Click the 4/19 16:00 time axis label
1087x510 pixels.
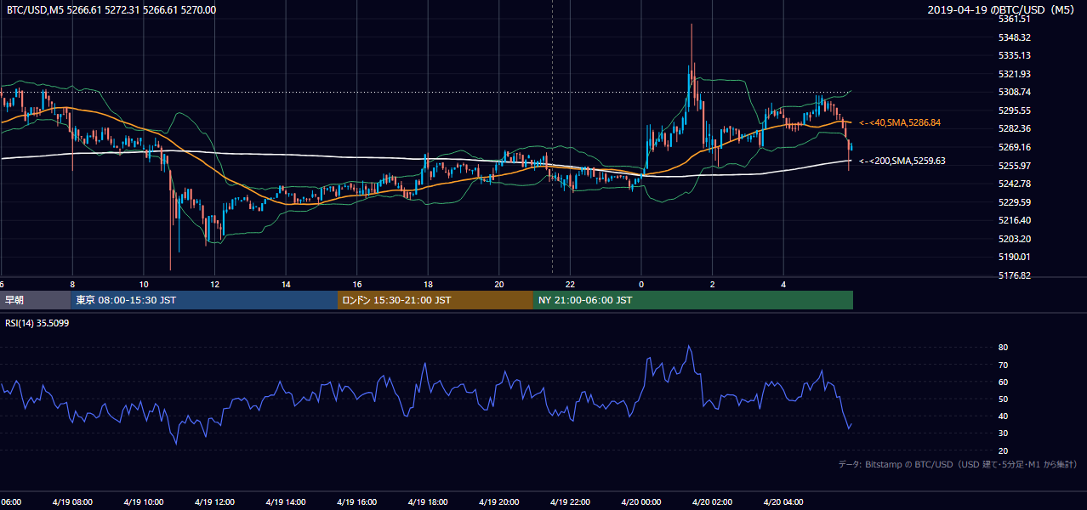[x=356, y=502]
